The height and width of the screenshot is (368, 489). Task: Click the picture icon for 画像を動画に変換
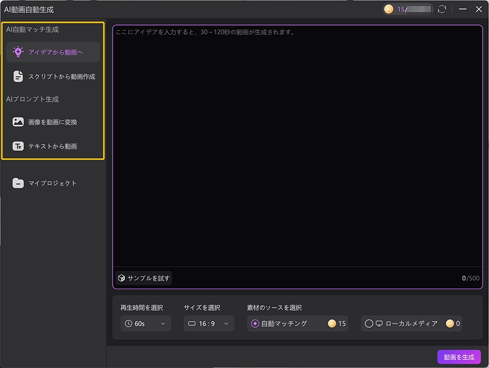[x=18, y=123]
